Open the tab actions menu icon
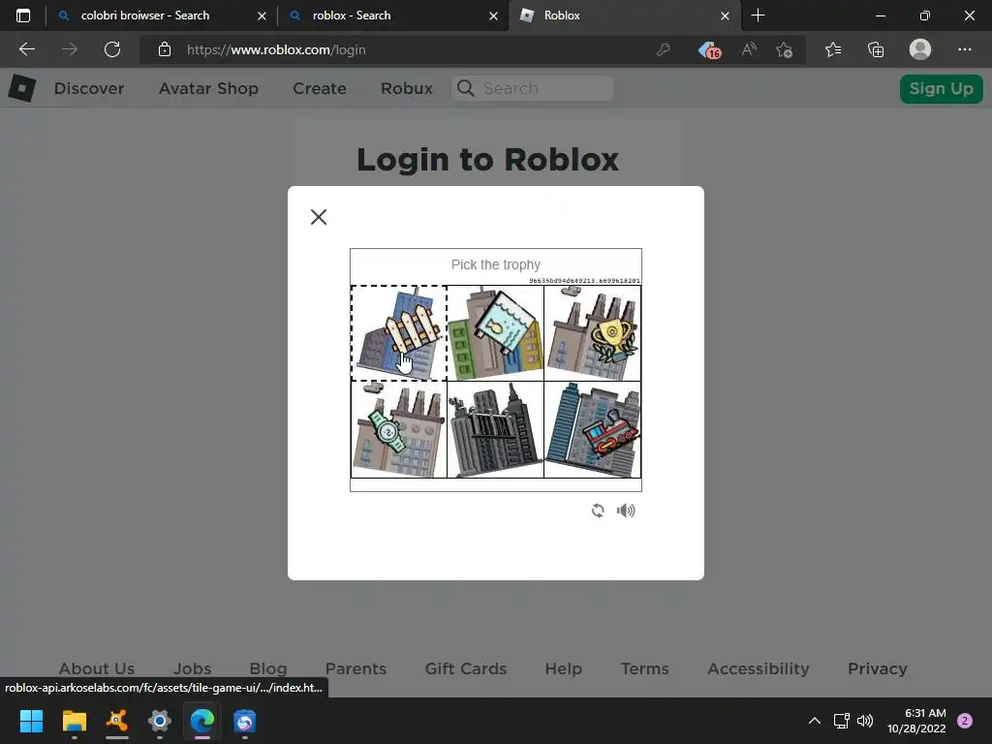This screenshot has width=992, height=744. pyautogui.click(x=23, y=15)
